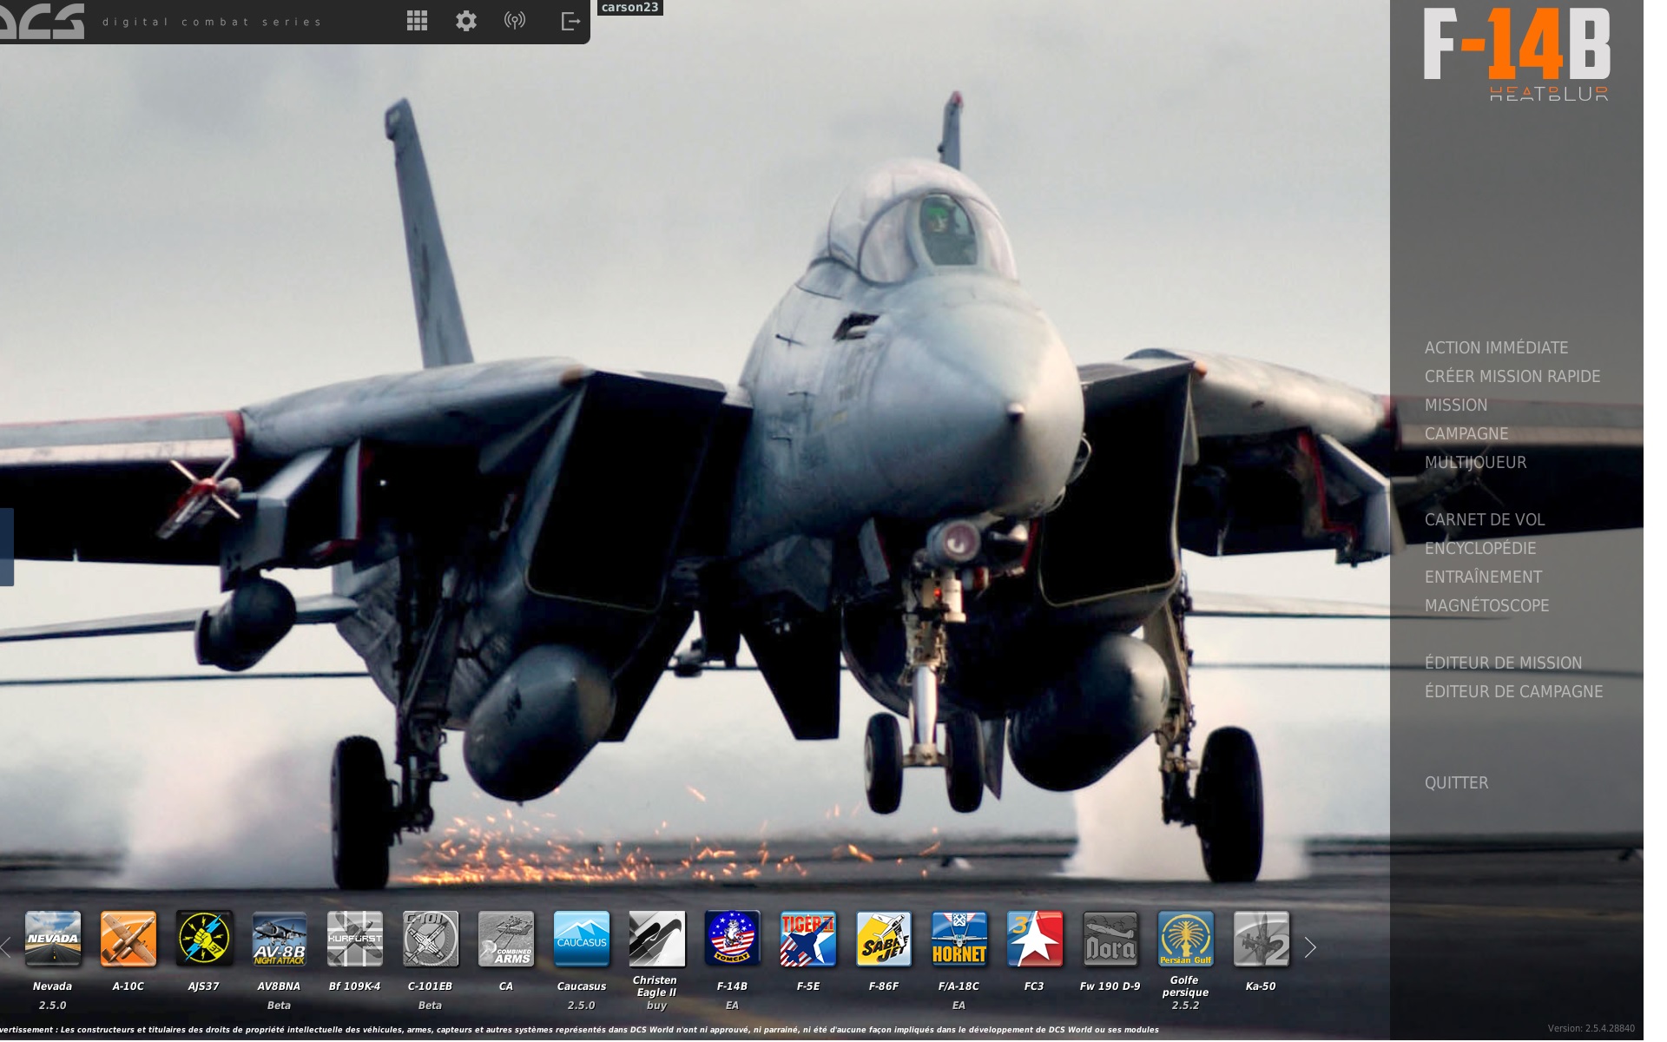Open the CAMPAGNE menu entry
The image size is (1667, 1042).
[x=1466, y=433]
